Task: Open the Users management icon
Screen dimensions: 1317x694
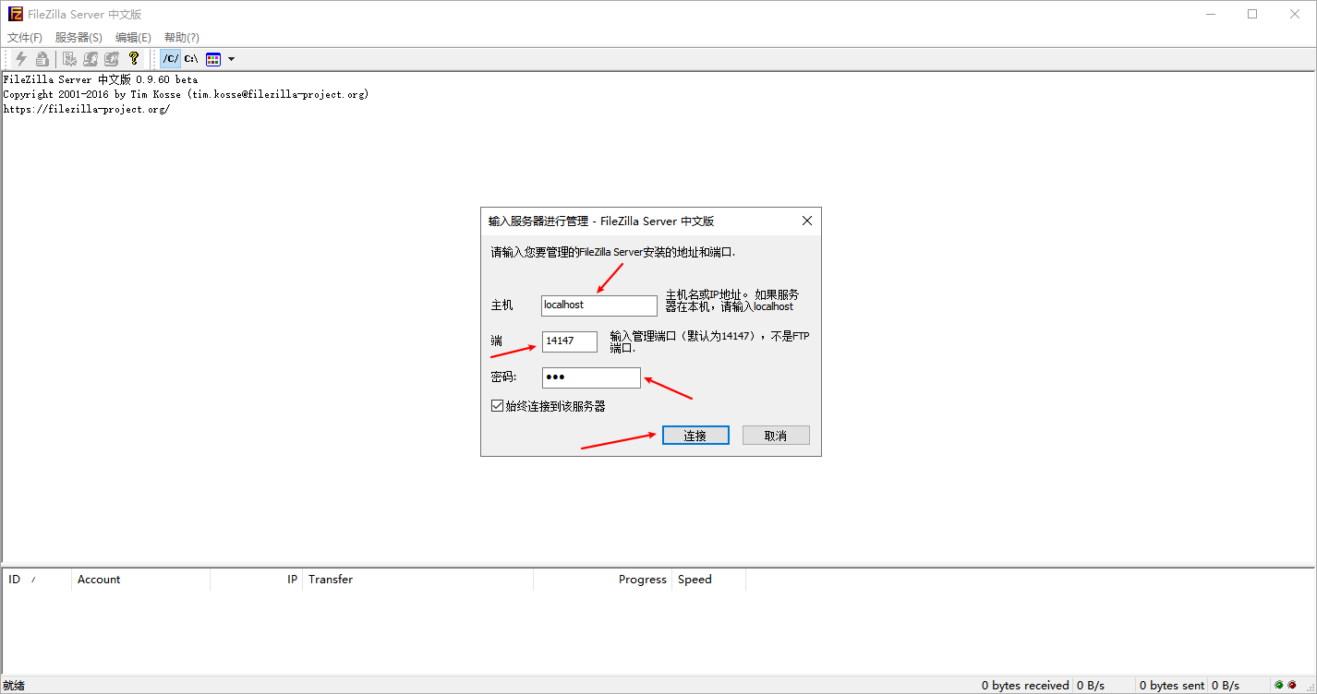Action: click(90, 58)
